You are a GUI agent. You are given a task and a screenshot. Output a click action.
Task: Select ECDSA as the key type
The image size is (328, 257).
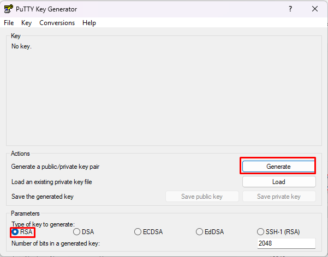click(x=138, y=232)
